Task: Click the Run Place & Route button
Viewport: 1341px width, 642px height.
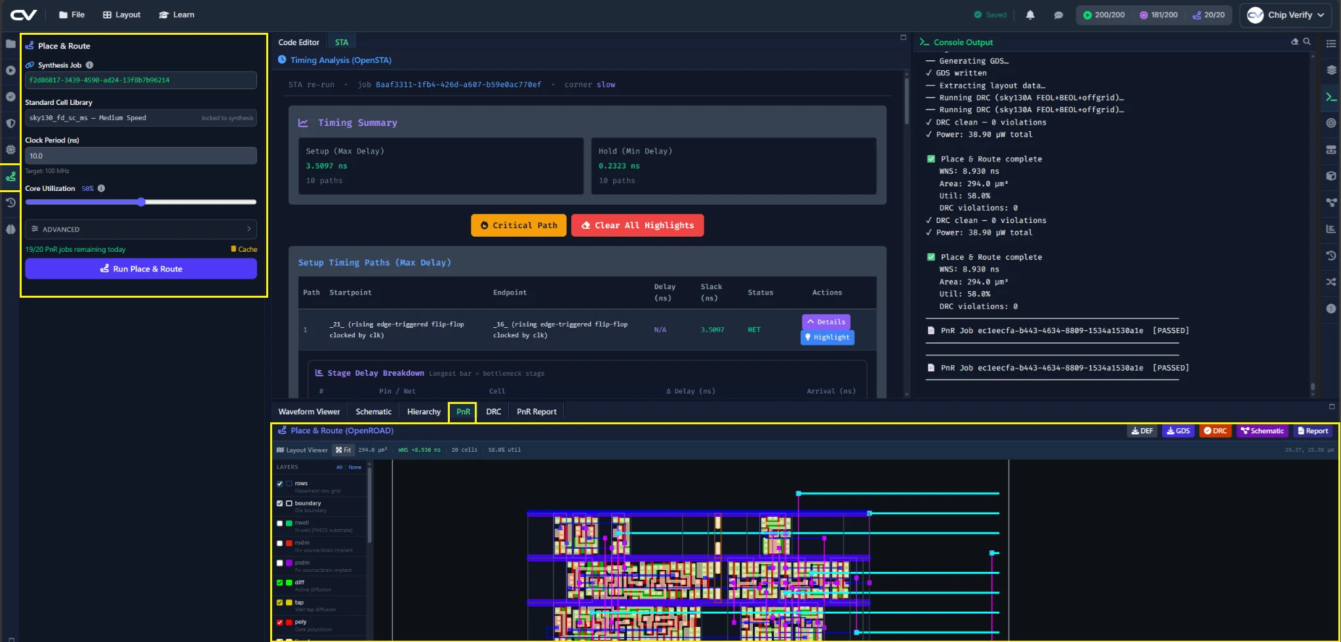Action: click(x=141, y=269)
